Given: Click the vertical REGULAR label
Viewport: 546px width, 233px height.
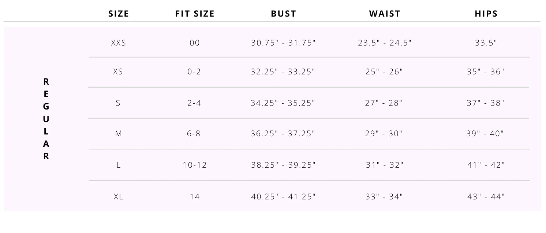Looking at the screenshot, I should point(46,119).
